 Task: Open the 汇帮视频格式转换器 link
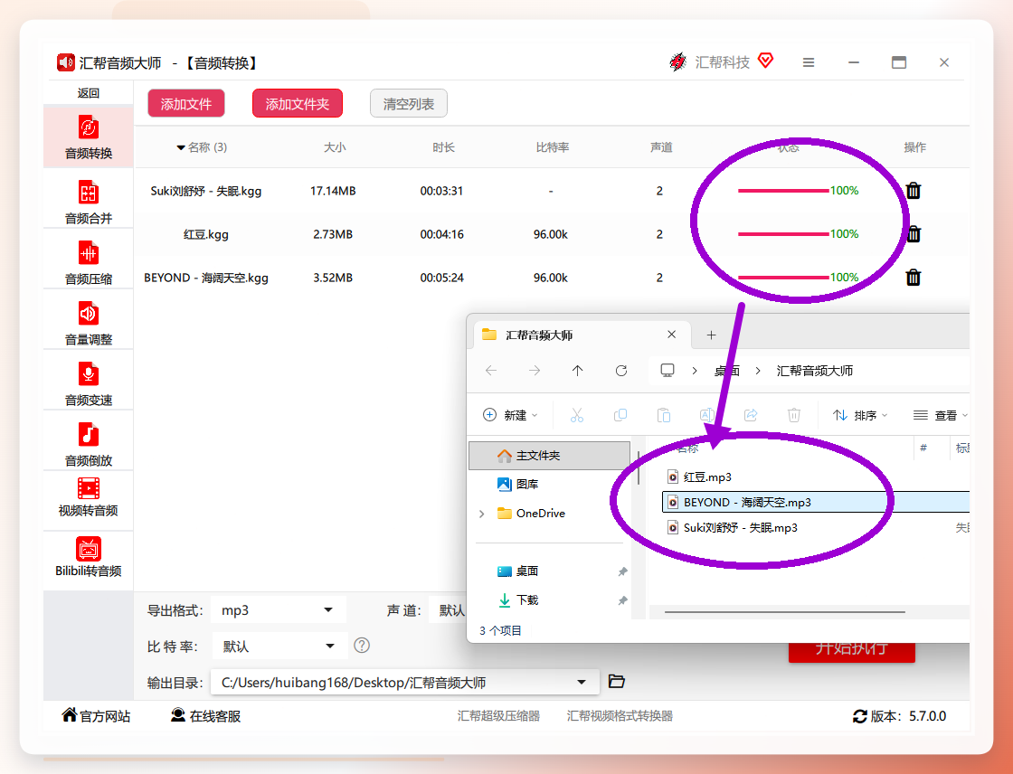[620, 716]
